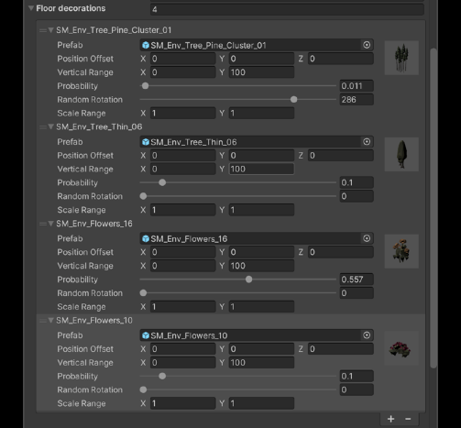The width and height of the screenshot is (461, 428).
Task: Click the prefab cube icon for SM_Env_Tree_Thin_06
Action: point(146,142)
